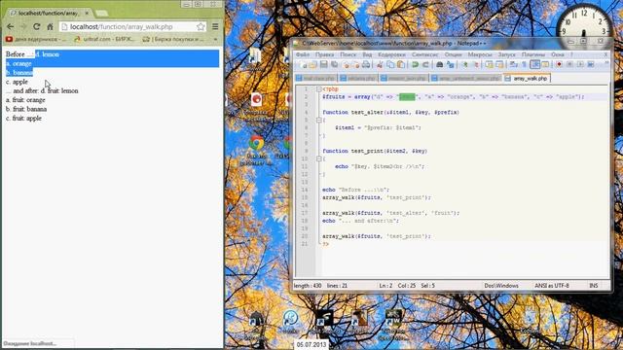Click the Stop Recording macro icon
This screenshot has width=623, height=350.
coord(569,65)
